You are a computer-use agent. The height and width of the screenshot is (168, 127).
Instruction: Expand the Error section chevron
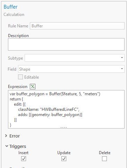tap(6, 136)
